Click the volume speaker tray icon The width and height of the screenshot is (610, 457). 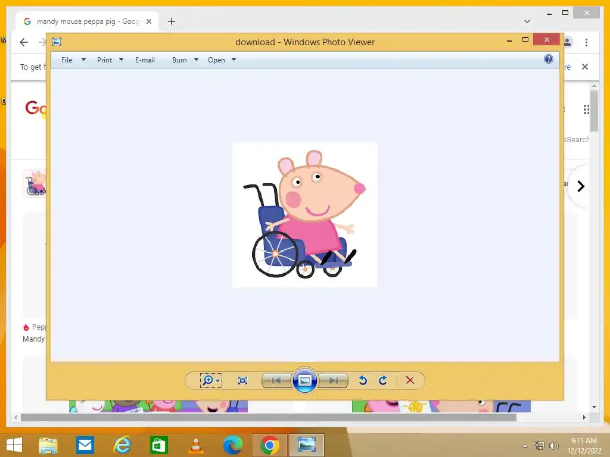pos(553,445)
